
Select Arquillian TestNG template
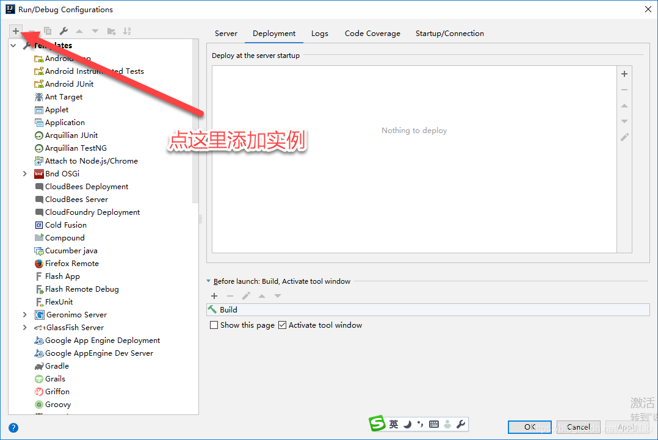click(71, 148)
